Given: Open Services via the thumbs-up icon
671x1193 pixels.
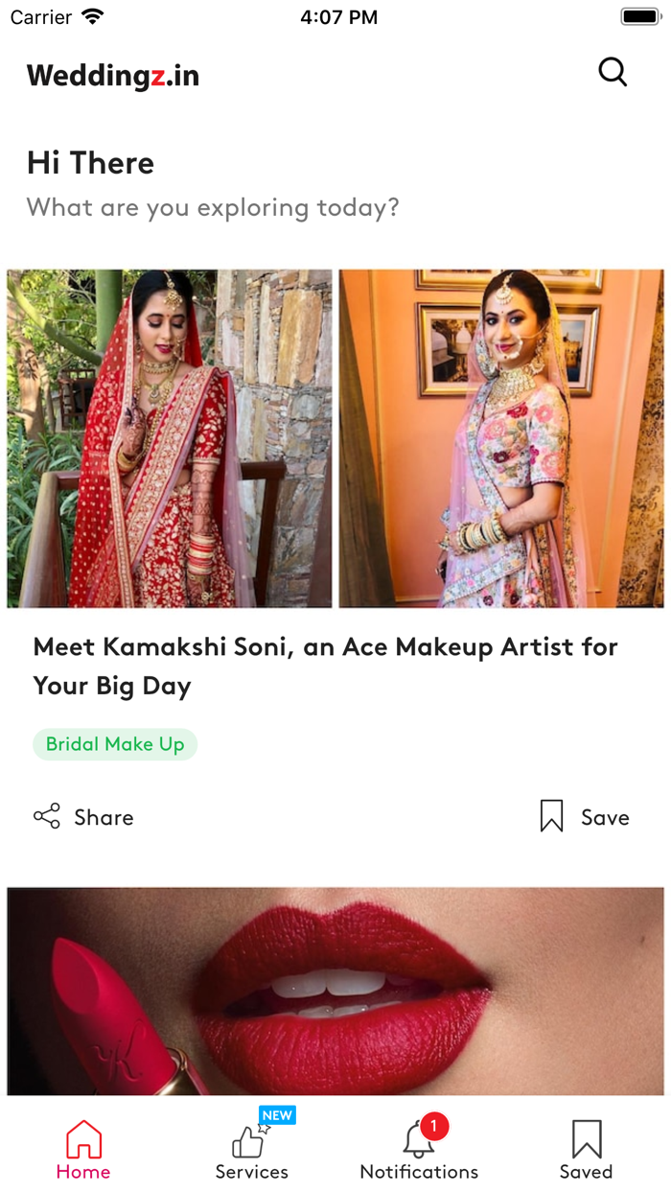Looking at the screenshot, I should point(248,1141).
